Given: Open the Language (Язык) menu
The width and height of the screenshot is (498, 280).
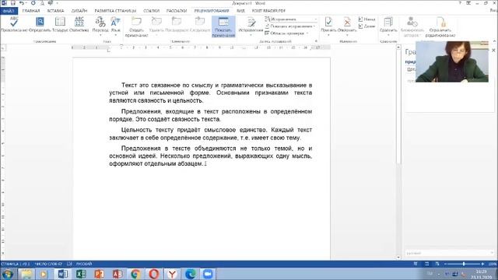Looking at the screenshot, I should 116,26.
